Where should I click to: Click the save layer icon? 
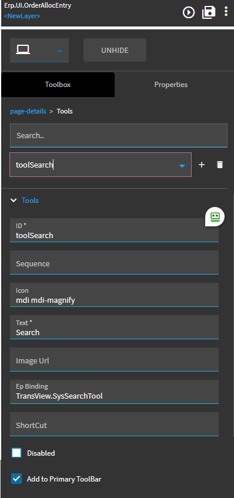209,12
